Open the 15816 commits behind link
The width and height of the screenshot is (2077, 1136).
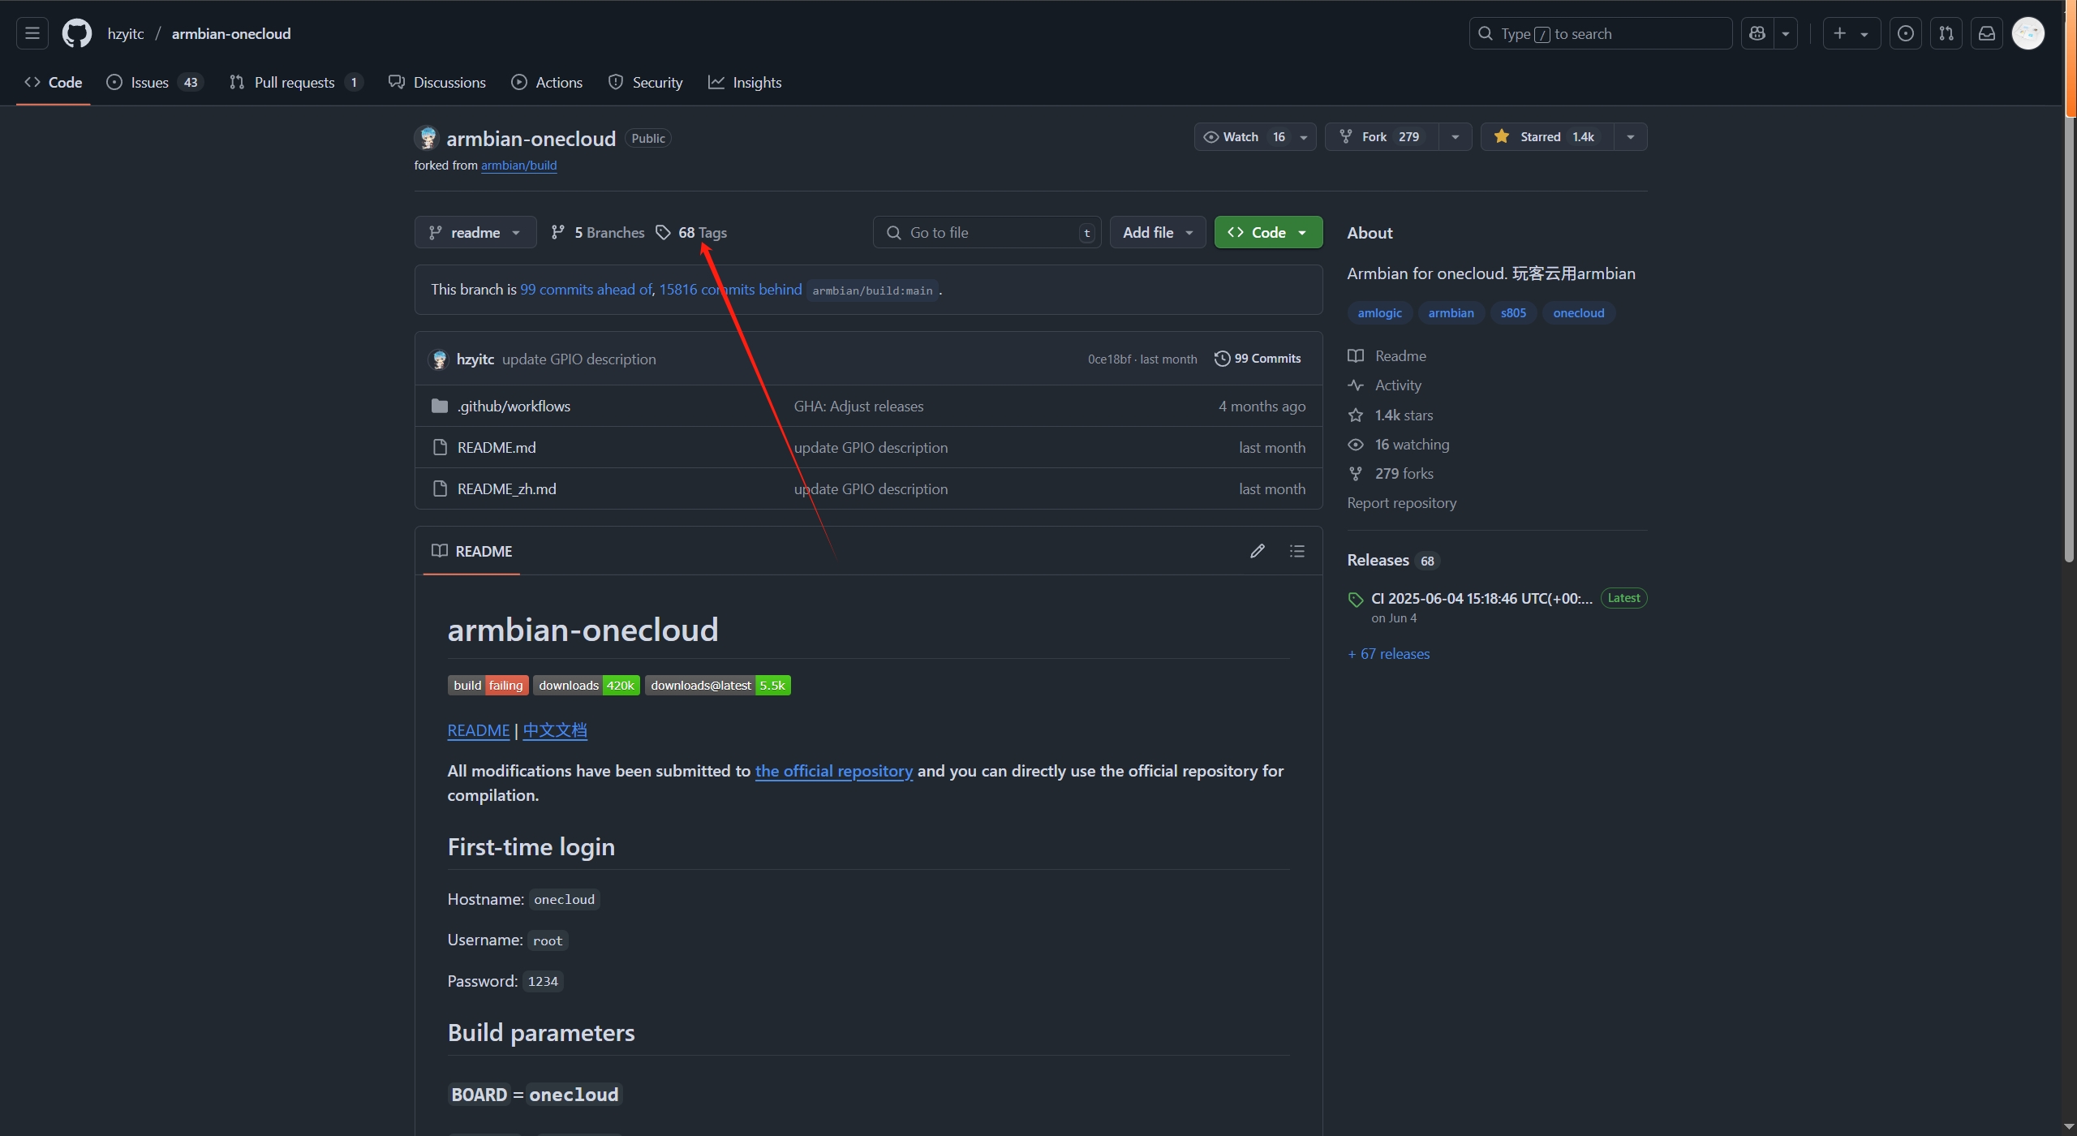tap(730, 289)
